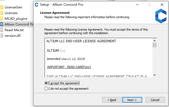Image resolution: width=169 pixels, height=107 pixels.
Task: Click the Licenses folder name
Action: [x=11, y=13]
